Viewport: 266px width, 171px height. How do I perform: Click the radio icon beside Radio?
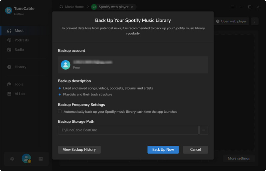point(9,50)
